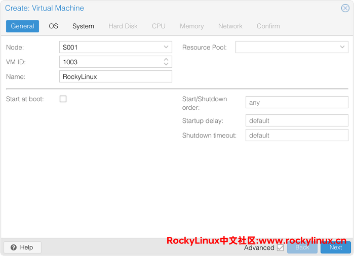Click the VM ID number field
This screenshot has height=256, width=354.
tap(110, 62)
